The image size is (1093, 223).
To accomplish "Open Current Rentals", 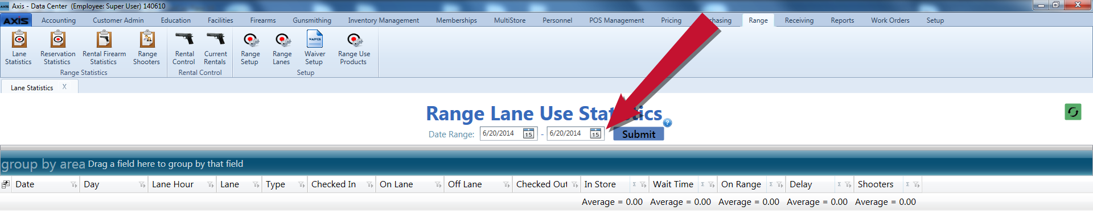I will coord(215,48).
